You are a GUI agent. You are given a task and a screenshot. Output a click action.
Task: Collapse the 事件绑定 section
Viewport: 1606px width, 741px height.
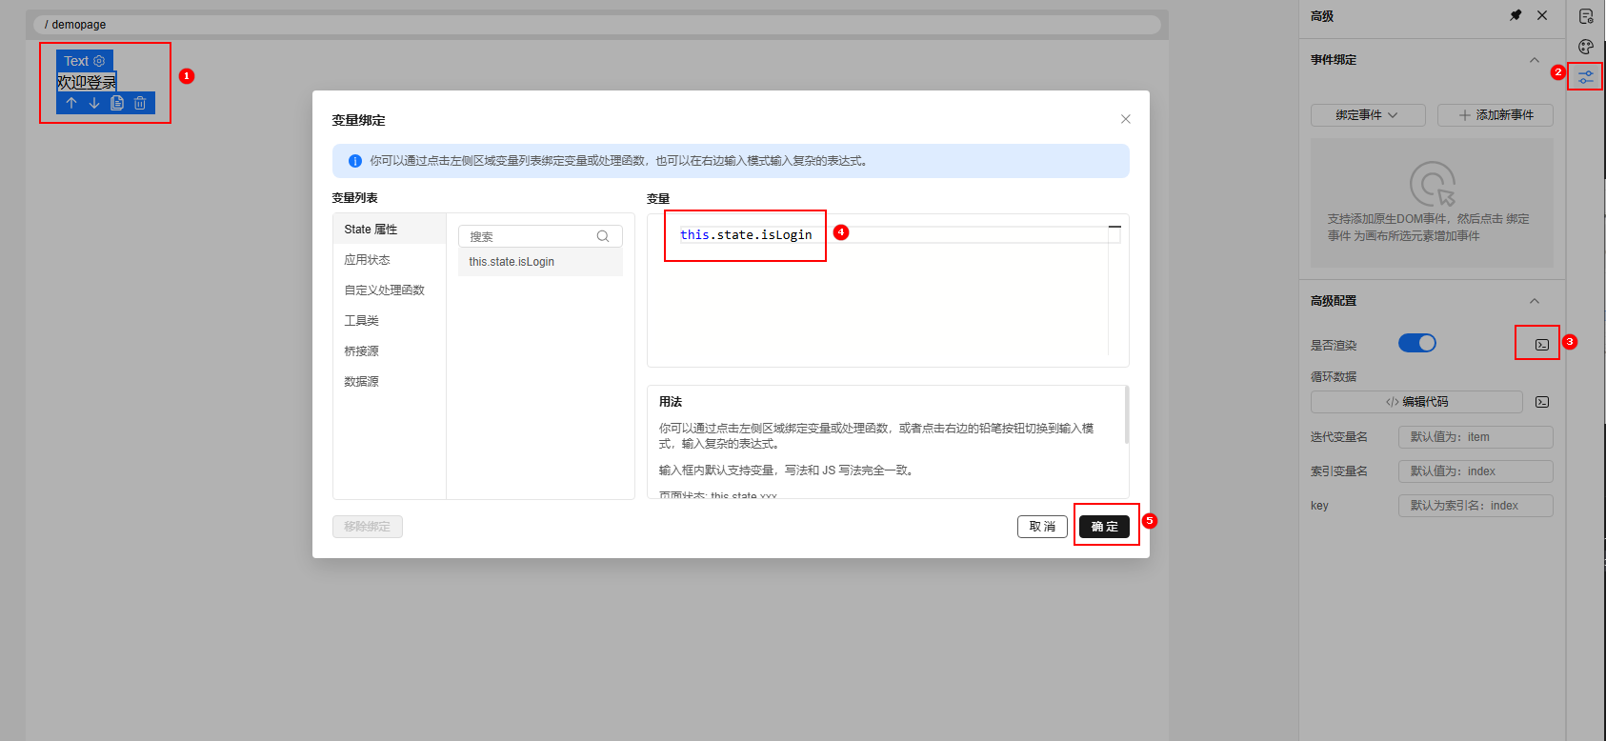(x=1534, y=60)
